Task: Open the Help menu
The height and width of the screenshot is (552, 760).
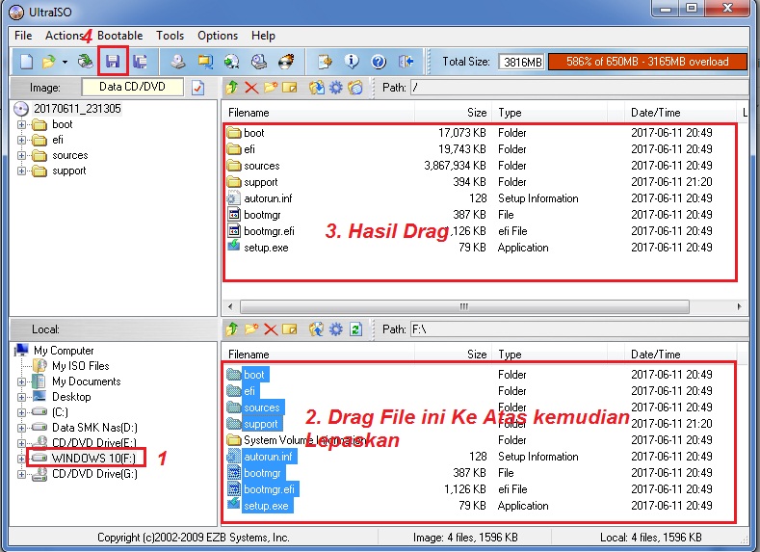Action: tap(263, 36)
